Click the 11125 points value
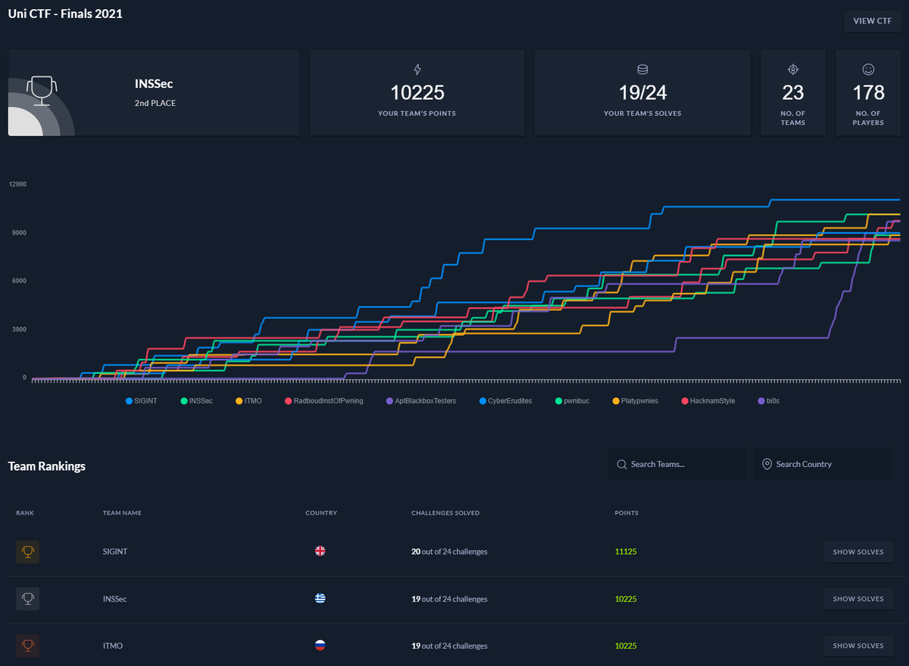Viewport: 909px width, 666px height. (x=626, y=552)
